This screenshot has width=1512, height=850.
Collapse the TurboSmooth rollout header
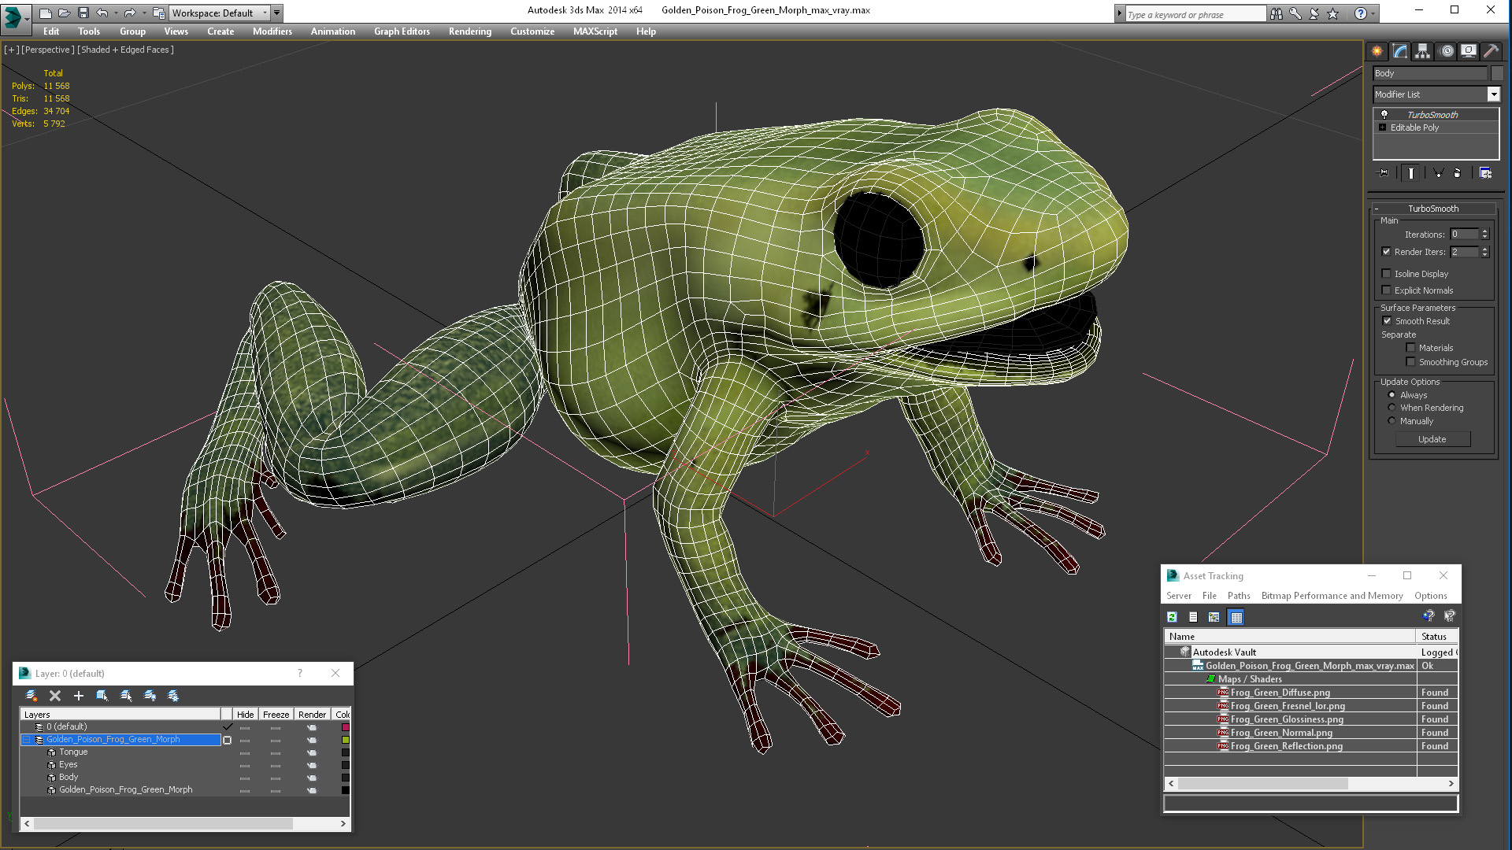(x=1433, y=209)
